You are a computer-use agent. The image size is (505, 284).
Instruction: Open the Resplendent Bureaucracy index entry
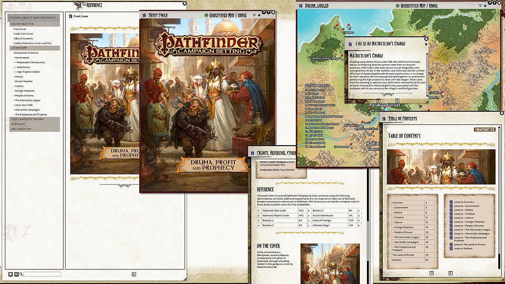[x=29, y=62]
